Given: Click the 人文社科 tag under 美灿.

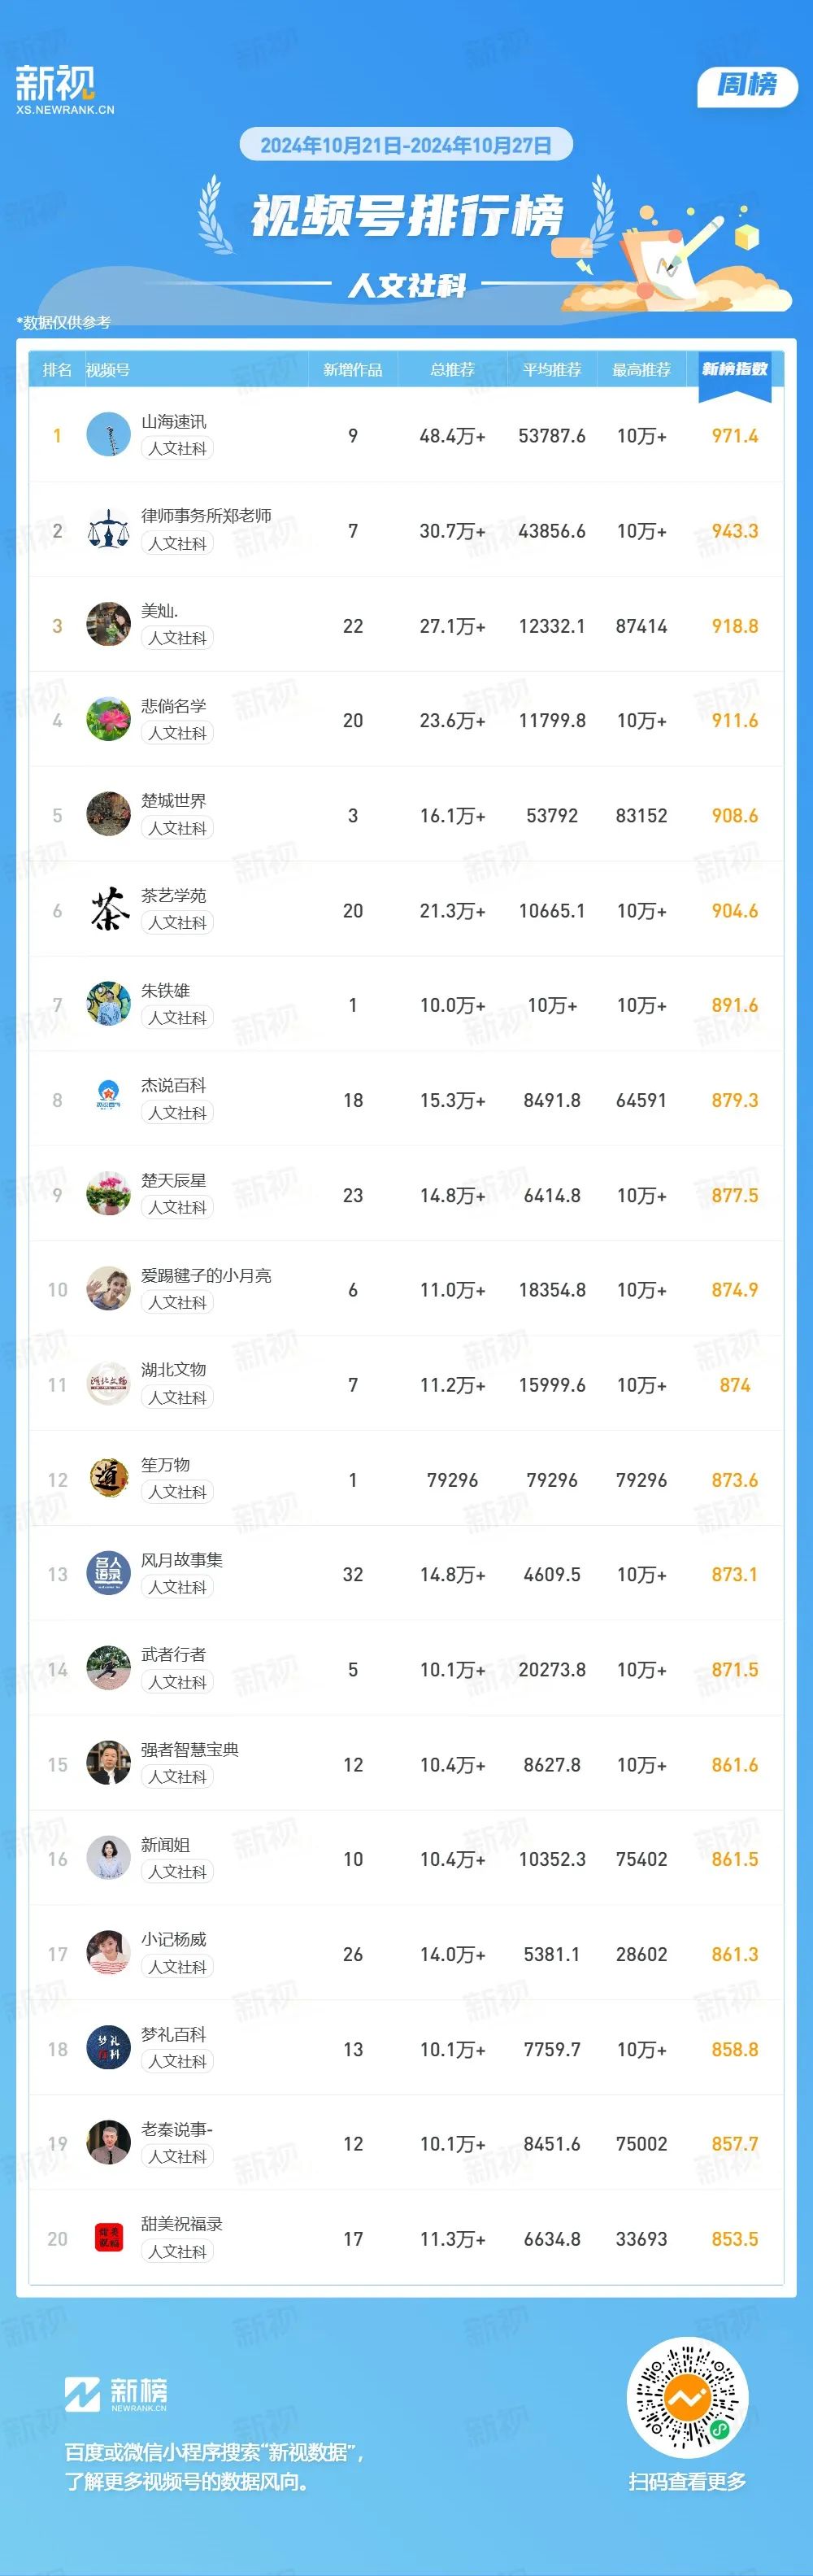Looking at the screenshot, I should 177,638.
